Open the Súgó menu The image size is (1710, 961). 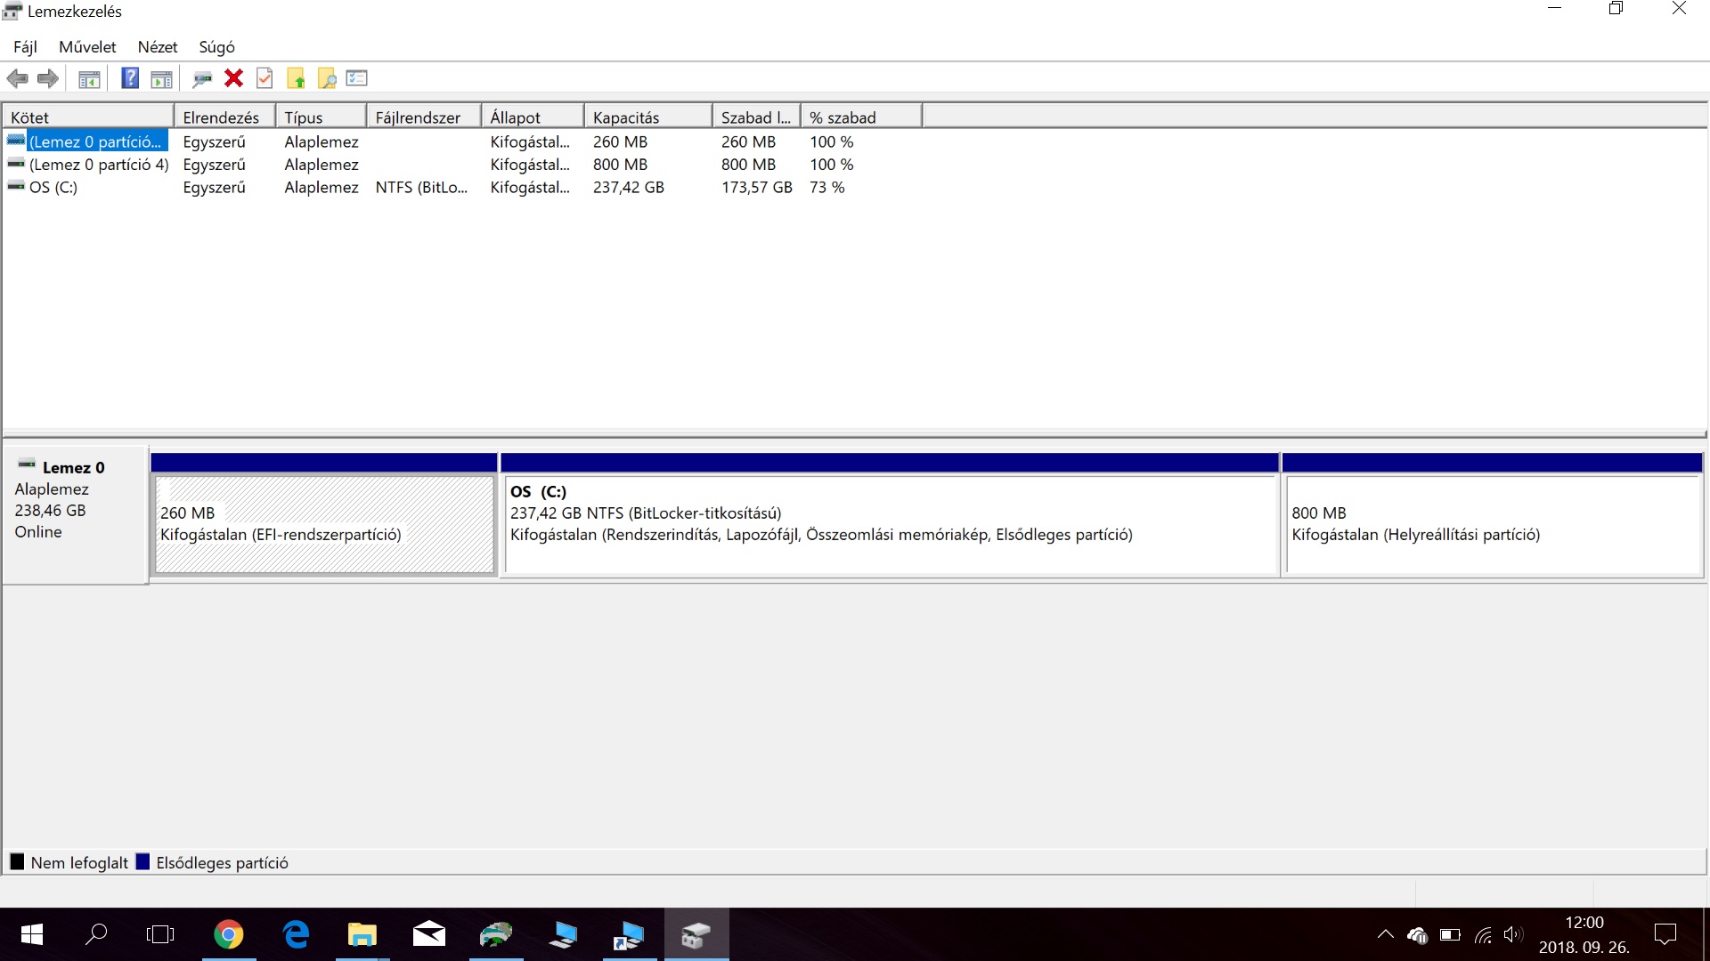[216, 47]
